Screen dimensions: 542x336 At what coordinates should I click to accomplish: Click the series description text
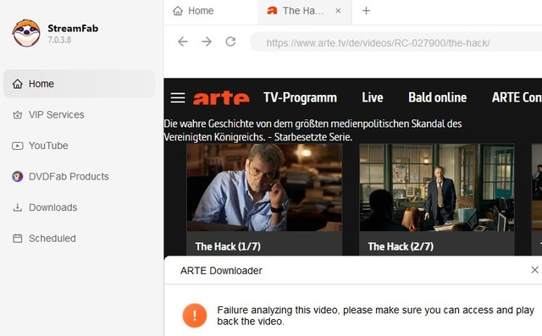(312, 130)
